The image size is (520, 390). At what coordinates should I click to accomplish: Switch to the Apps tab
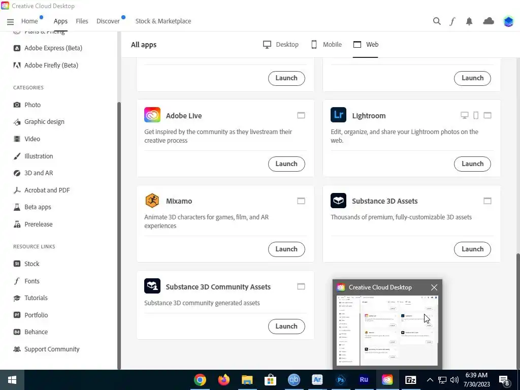tap(60, 21)
